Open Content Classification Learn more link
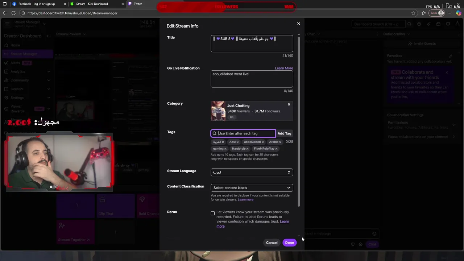The image size is (464, 261). pos(245,200)
